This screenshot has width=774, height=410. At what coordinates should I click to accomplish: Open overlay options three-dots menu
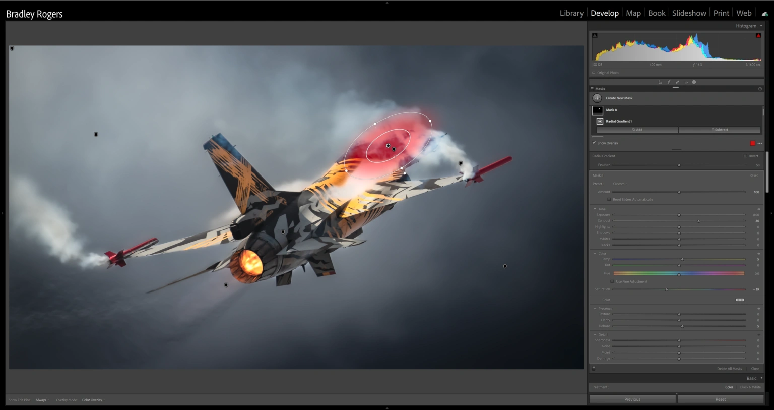760,143
